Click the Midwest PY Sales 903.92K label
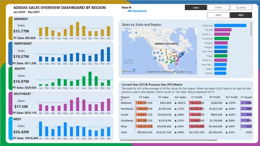The width and height of the screenshot is (260, 146). [24, 38]
